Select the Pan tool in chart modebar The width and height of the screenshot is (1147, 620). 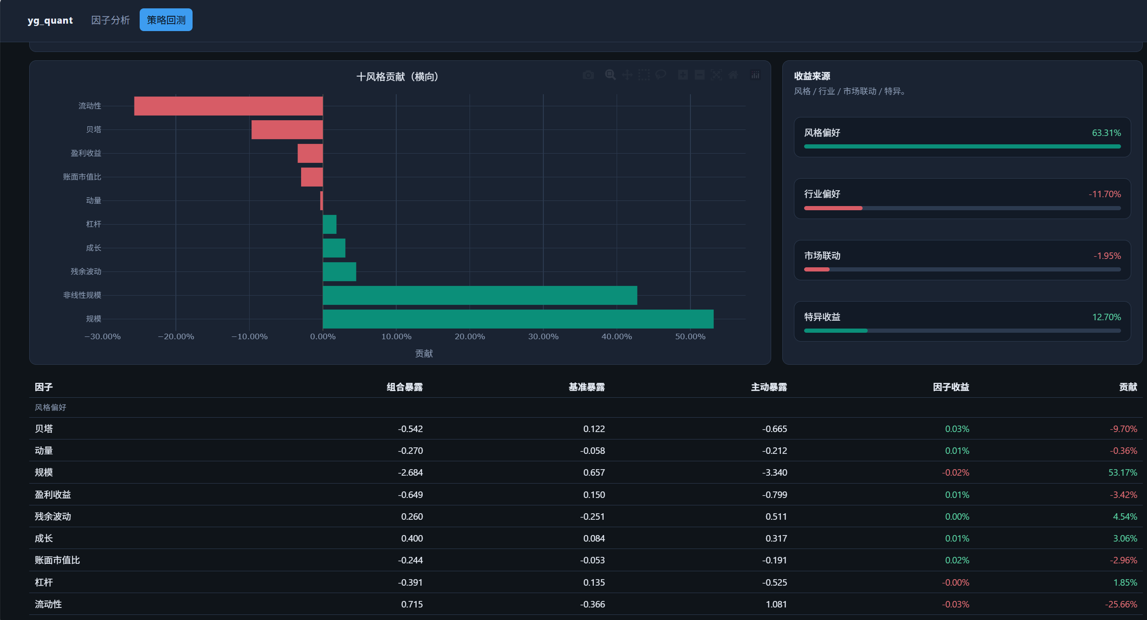point(627,75)
